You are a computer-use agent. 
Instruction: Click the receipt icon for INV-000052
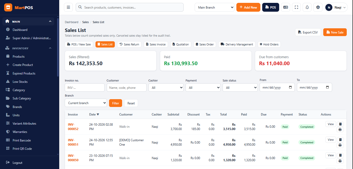coord(340,124)
